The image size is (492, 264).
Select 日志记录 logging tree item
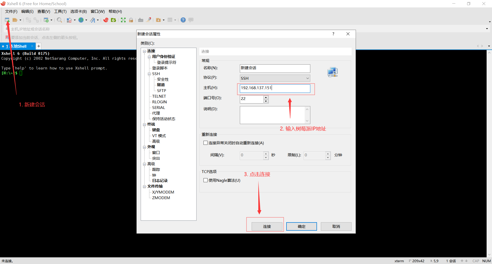tap(160, 181)
